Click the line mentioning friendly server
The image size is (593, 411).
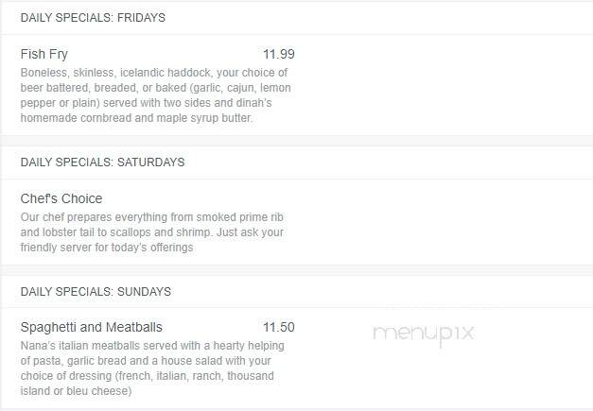[107, 248]
